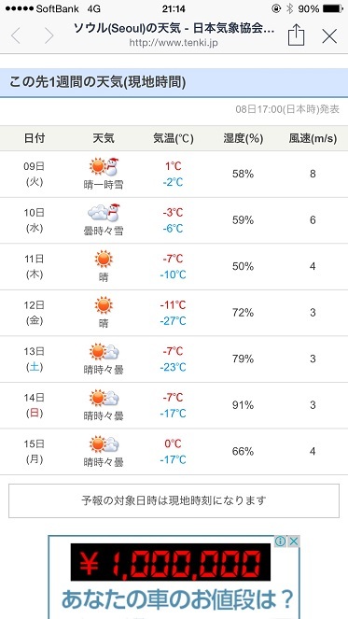Tap the sun-and-cloud icon for 15日
348x619 pixels.
pos(104,444)
